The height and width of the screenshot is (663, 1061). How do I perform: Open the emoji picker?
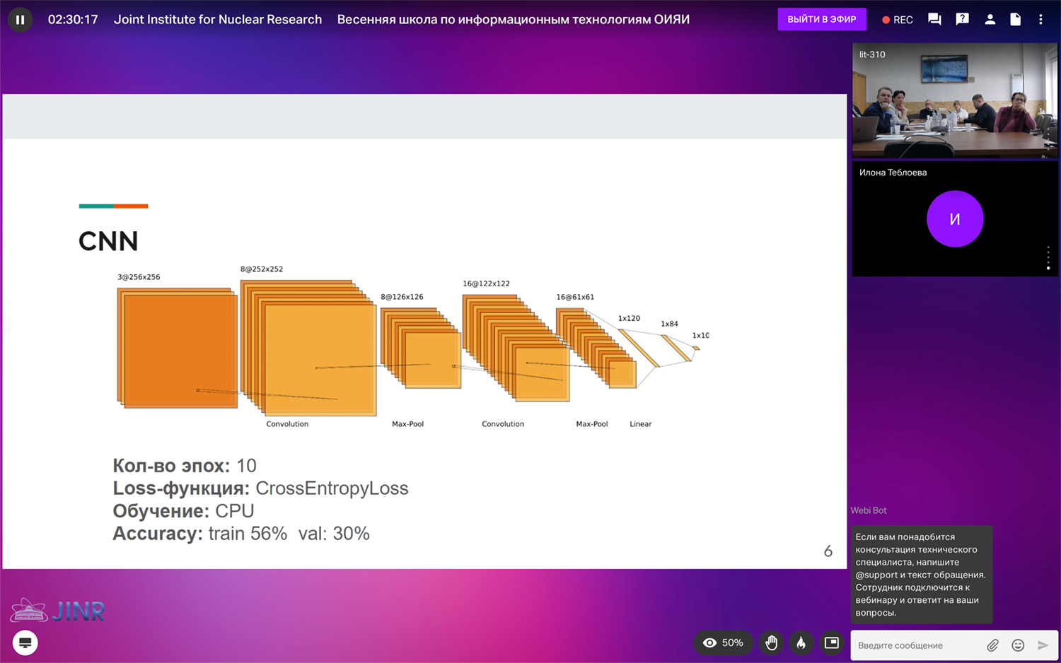(1018, 645)
